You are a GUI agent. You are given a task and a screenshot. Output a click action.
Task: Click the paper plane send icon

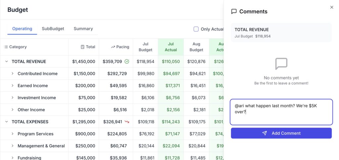tap(265, 133)
